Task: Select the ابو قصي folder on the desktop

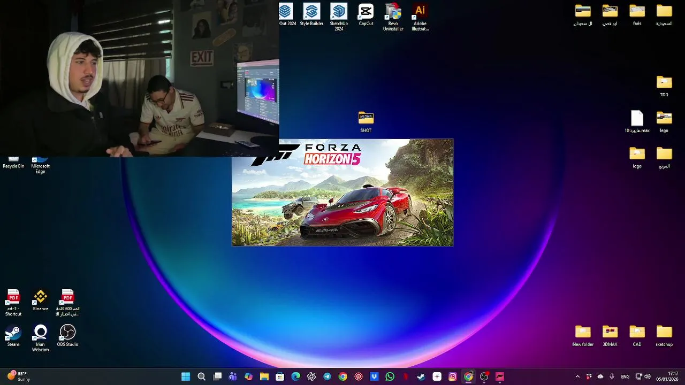Action: click(610, 15)
